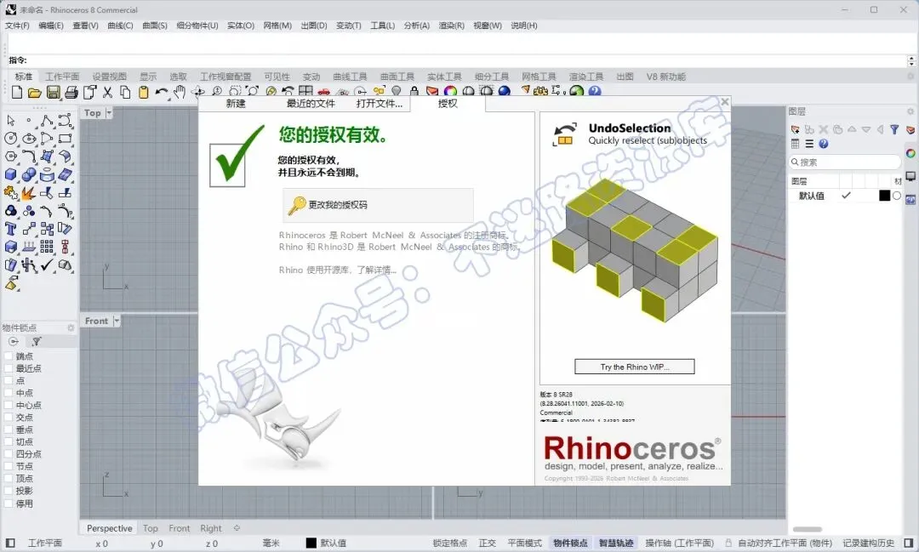Enable the 四分点 osnap checkbox
The width and height of the screenshot is (919, 552).
9,455
